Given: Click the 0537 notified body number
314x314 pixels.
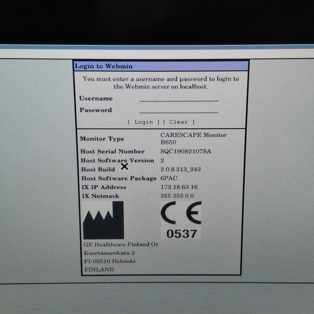Looking at the screenshot, I should [x=181, y=234].
